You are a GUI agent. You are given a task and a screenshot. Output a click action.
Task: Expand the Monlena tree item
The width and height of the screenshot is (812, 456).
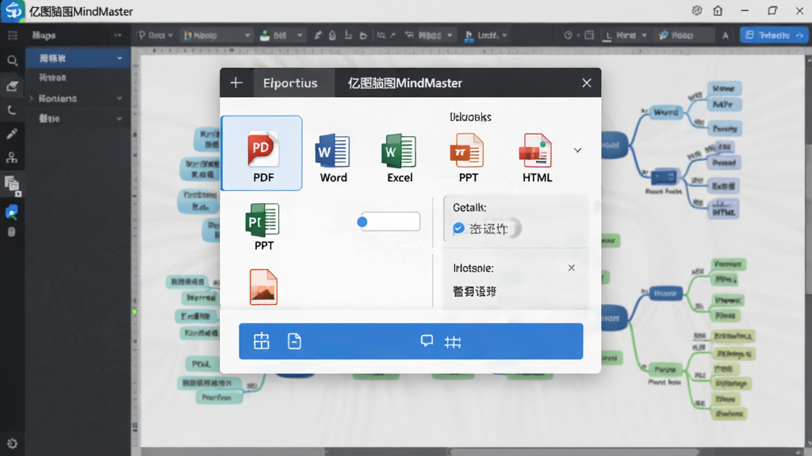coord(32,98)
